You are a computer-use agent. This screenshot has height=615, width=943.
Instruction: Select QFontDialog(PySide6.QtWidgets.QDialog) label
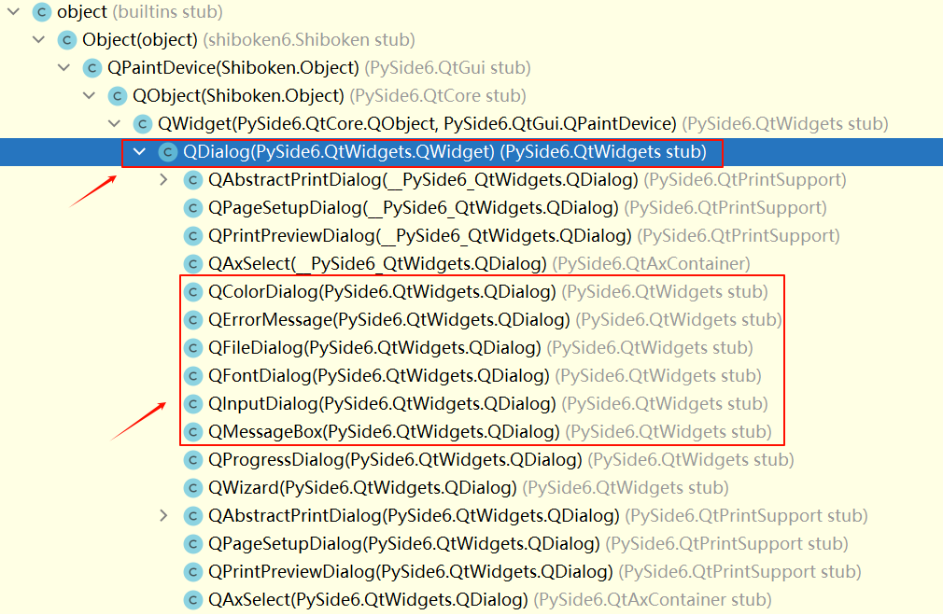click(x=379, y=376)
